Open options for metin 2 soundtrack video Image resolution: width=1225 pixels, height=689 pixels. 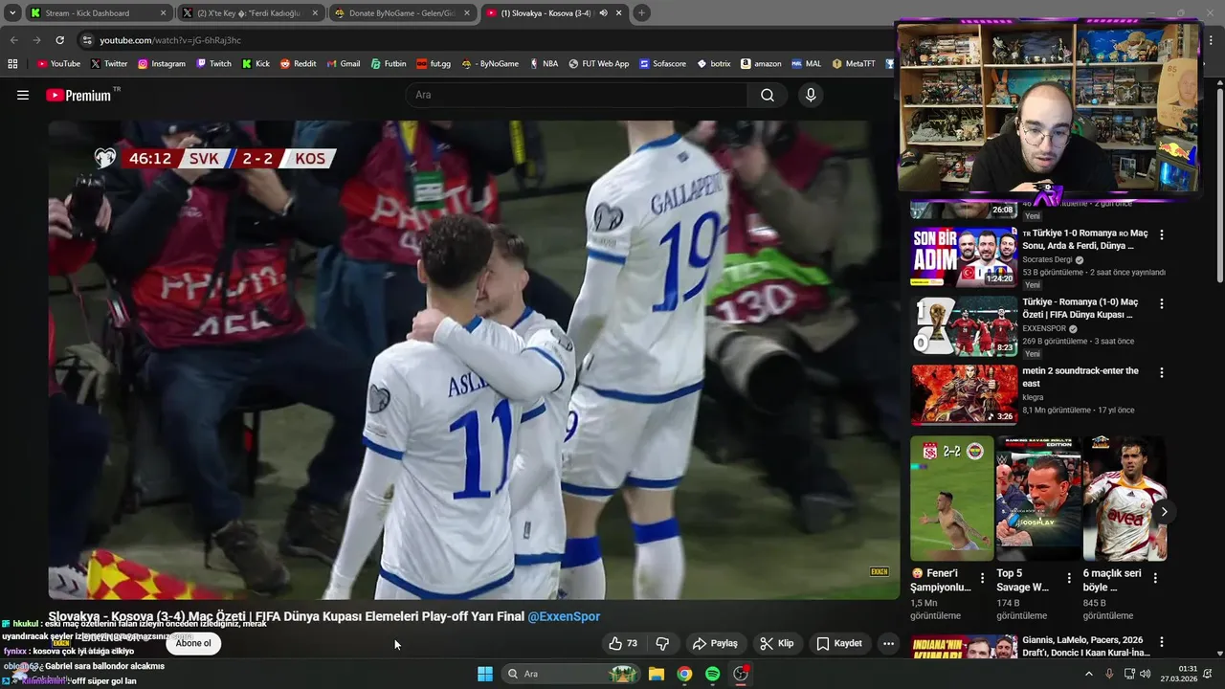(1162, 372)
